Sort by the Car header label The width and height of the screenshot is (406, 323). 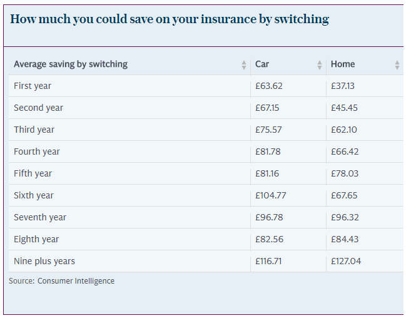[x=262, y=64]
